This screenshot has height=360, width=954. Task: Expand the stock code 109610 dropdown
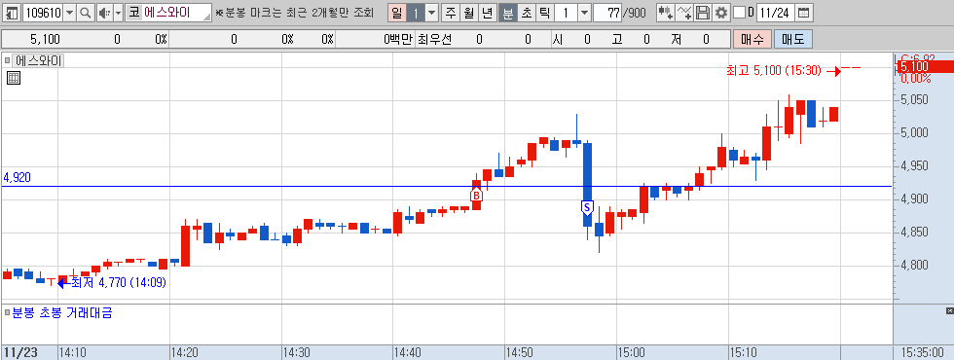(69, 12)
